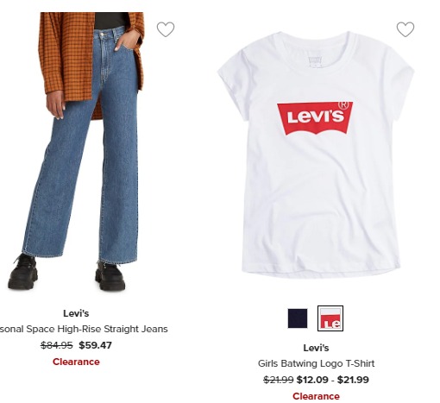Click the red Levi's batwing logo on shirt

(x=315, y=118)
